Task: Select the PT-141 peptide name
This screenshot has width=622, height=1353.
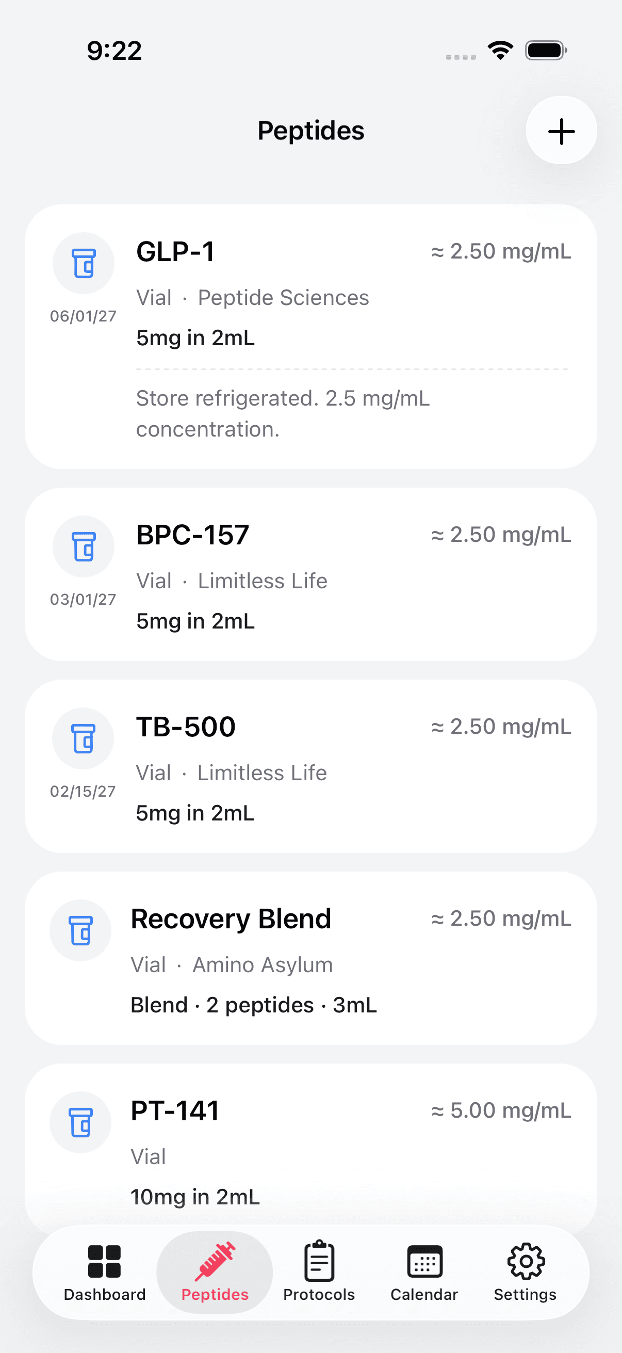Action: [175, 1111]
